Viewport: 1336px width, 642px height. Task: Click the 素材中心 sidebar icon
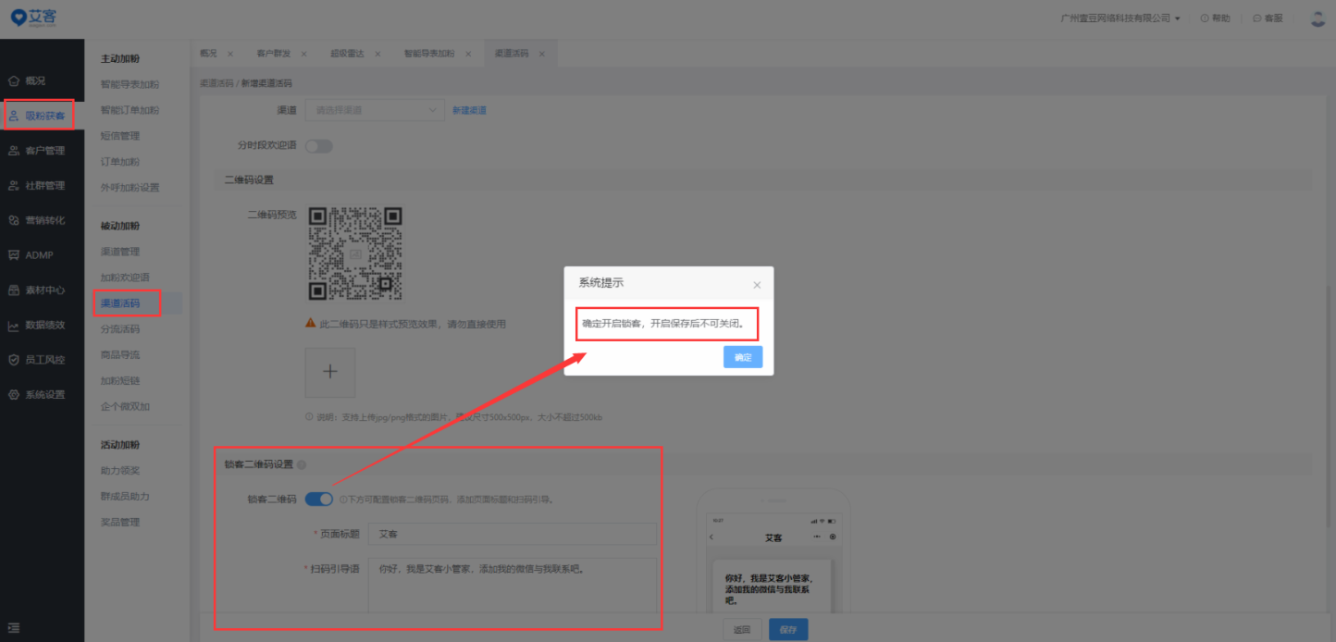pos(14,290)
